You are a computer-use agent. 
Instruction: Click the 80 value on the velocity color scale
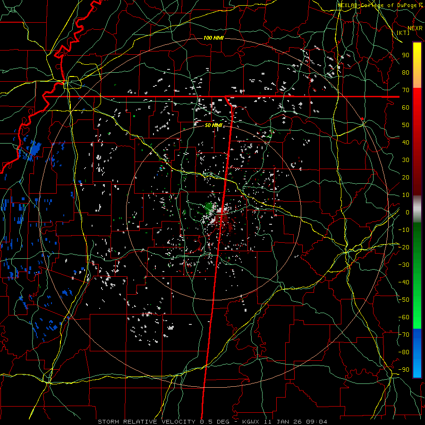pyautogui.click(x=406, y=73)
